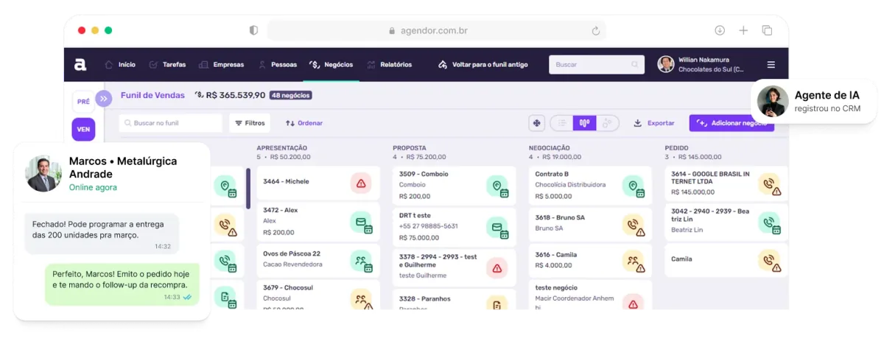
Task: Click the Agendor logo icon
Action: click(x=80, y=65)
